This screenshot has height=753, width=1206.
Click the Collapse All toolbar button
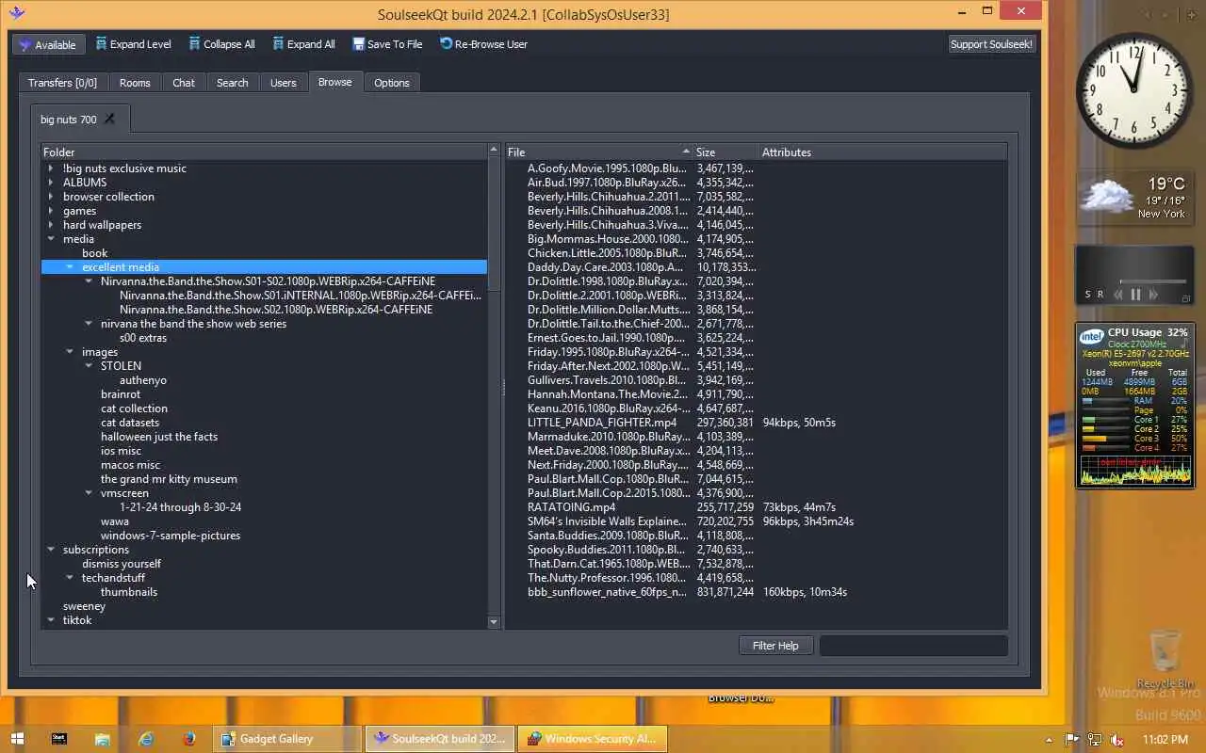221,44
